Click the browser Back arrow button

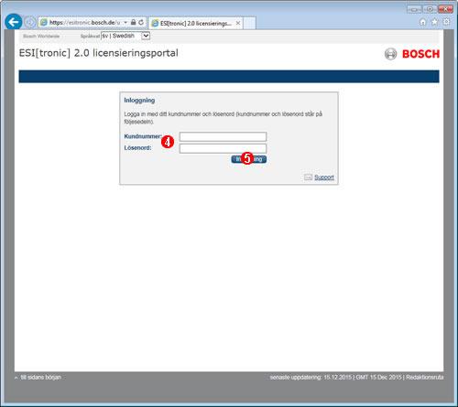pos(14,22)
